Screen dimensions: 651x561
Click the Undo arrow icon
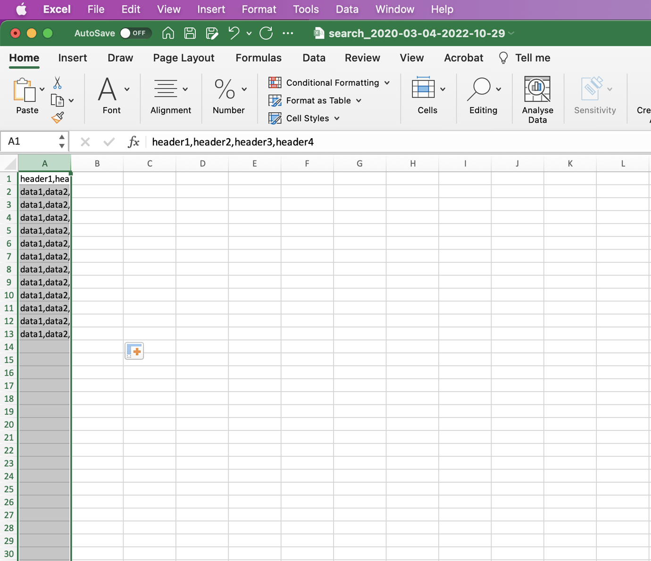tap(234, 33)
